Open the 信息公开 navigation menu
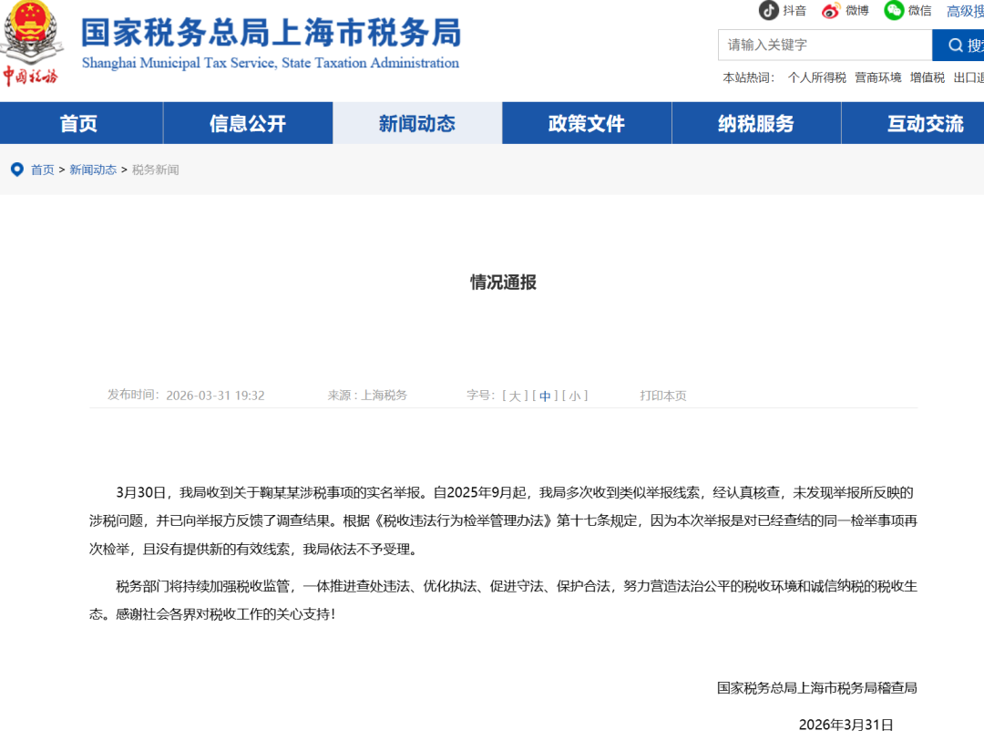This screenshot has height=741, width=984. (x=248, y=124)
